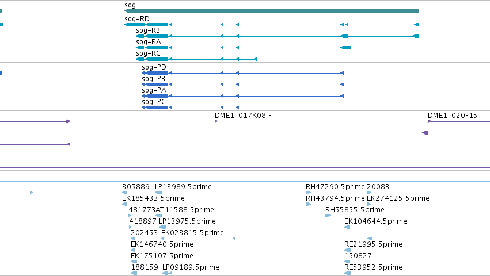Click RE53952.5prime EST label
Viewport: 490px width, 276px height.
coord(373,267)
